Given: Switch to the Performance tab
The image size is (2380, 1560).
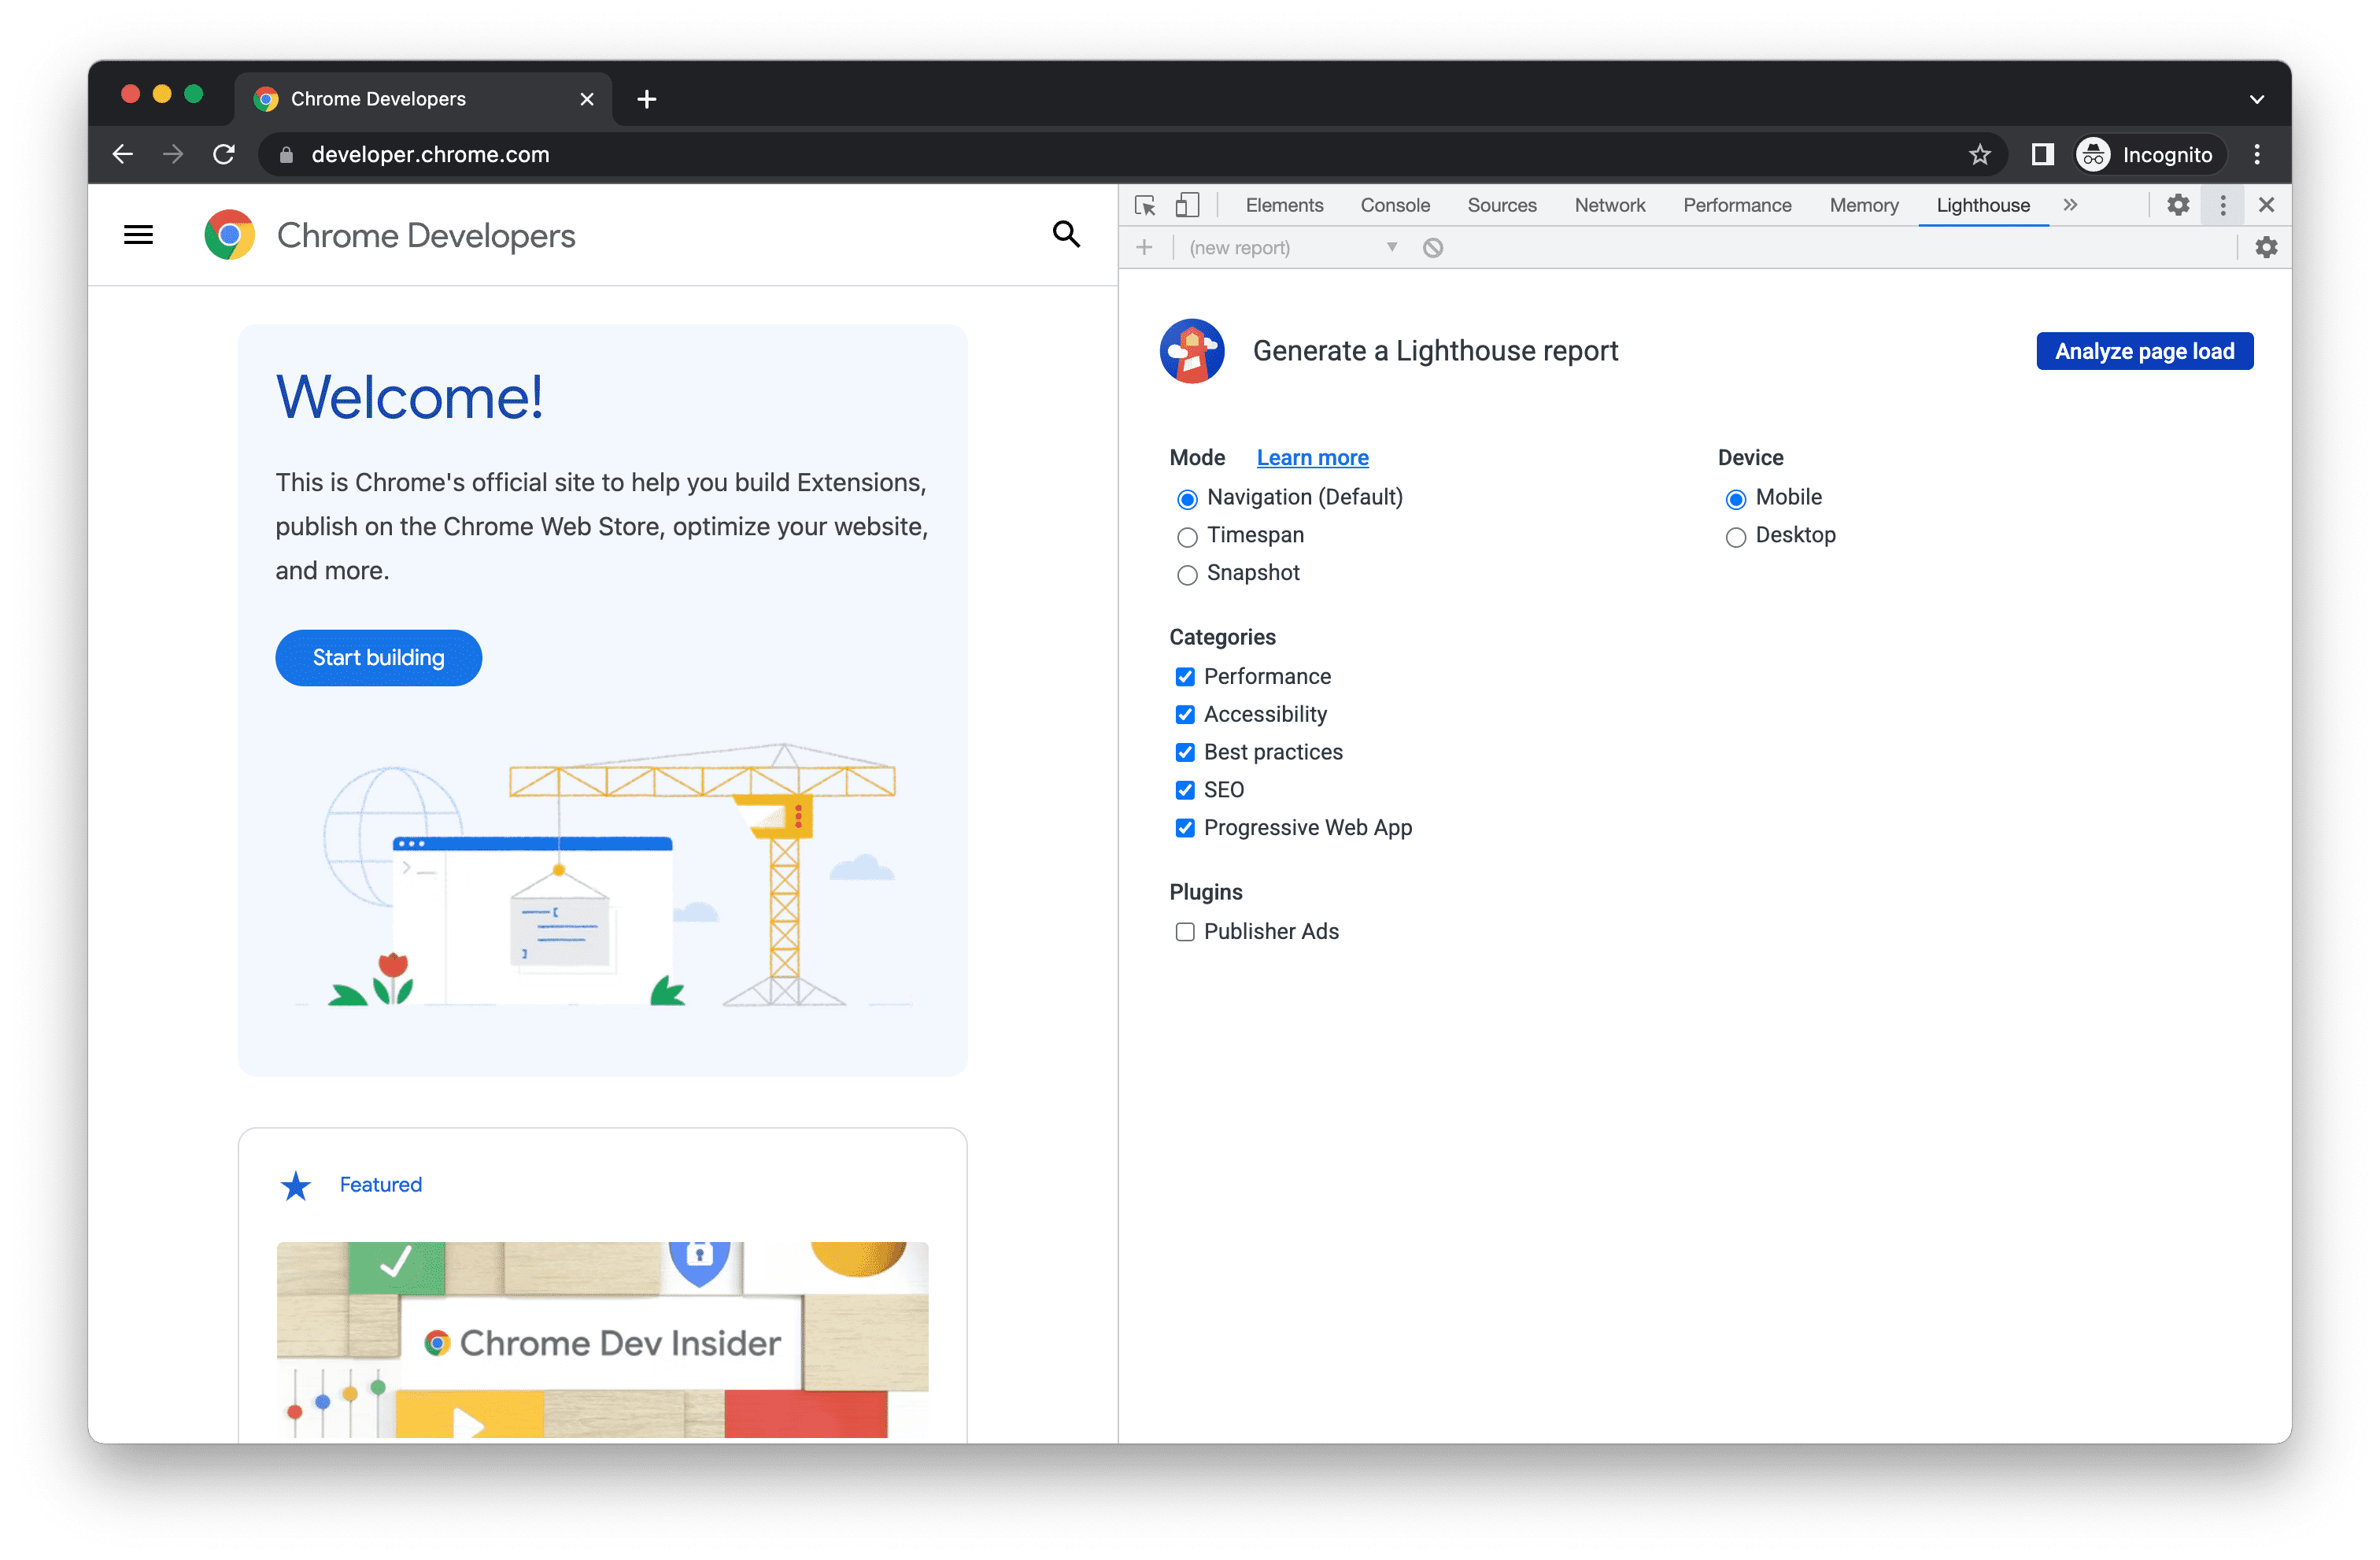Looking at the screenshot, I should 1738,205.
